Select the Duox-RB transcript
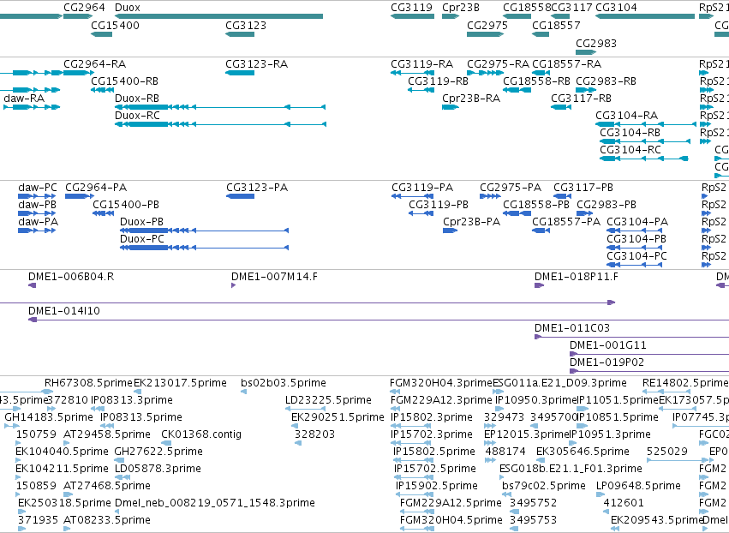This screenshot has width=729, height=533. (220, 107)
